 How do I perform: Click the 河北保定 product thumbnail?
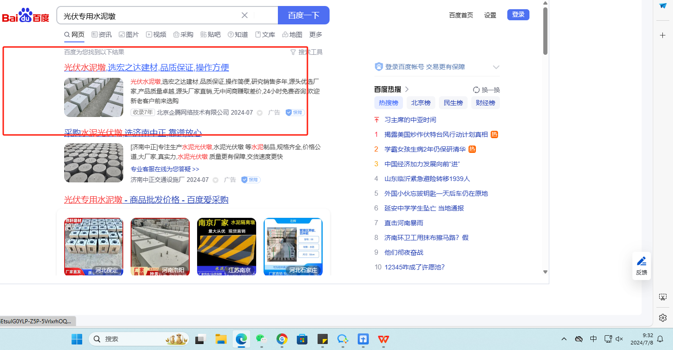pyautogui.click(x=94, y=246)
